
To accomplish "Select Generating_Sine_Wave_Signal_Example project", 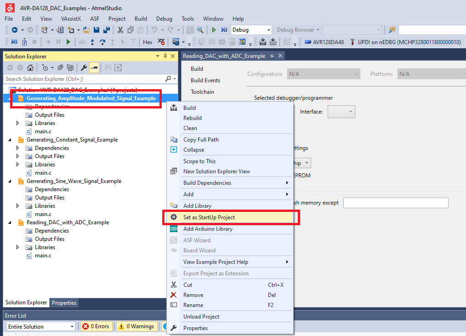I will point(74,181).
